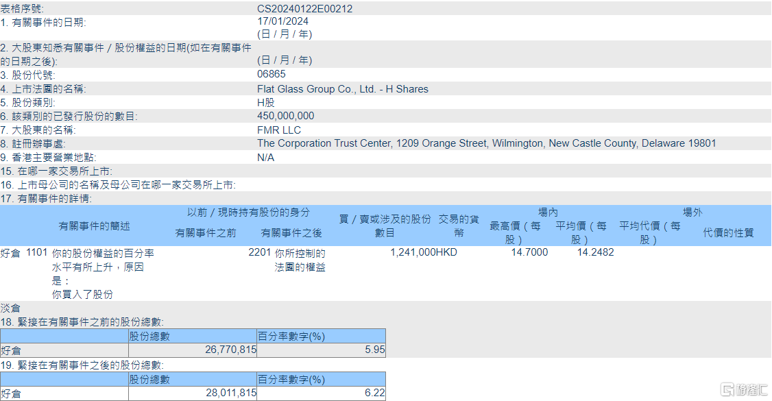Click shares involved figure 1,241,000
This screenshot has width=772, height=401.
coord(413,252)
